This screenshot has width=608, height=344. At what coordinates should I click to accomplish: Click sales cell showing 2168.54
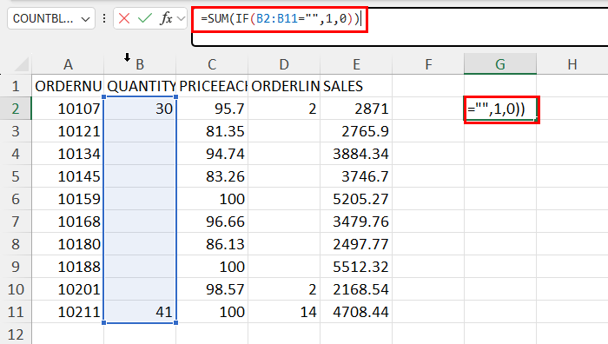pos(356,289)
